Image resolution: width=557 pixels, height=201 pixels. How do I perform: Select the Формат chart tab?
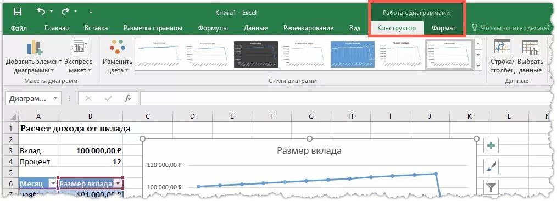(443, 28)
